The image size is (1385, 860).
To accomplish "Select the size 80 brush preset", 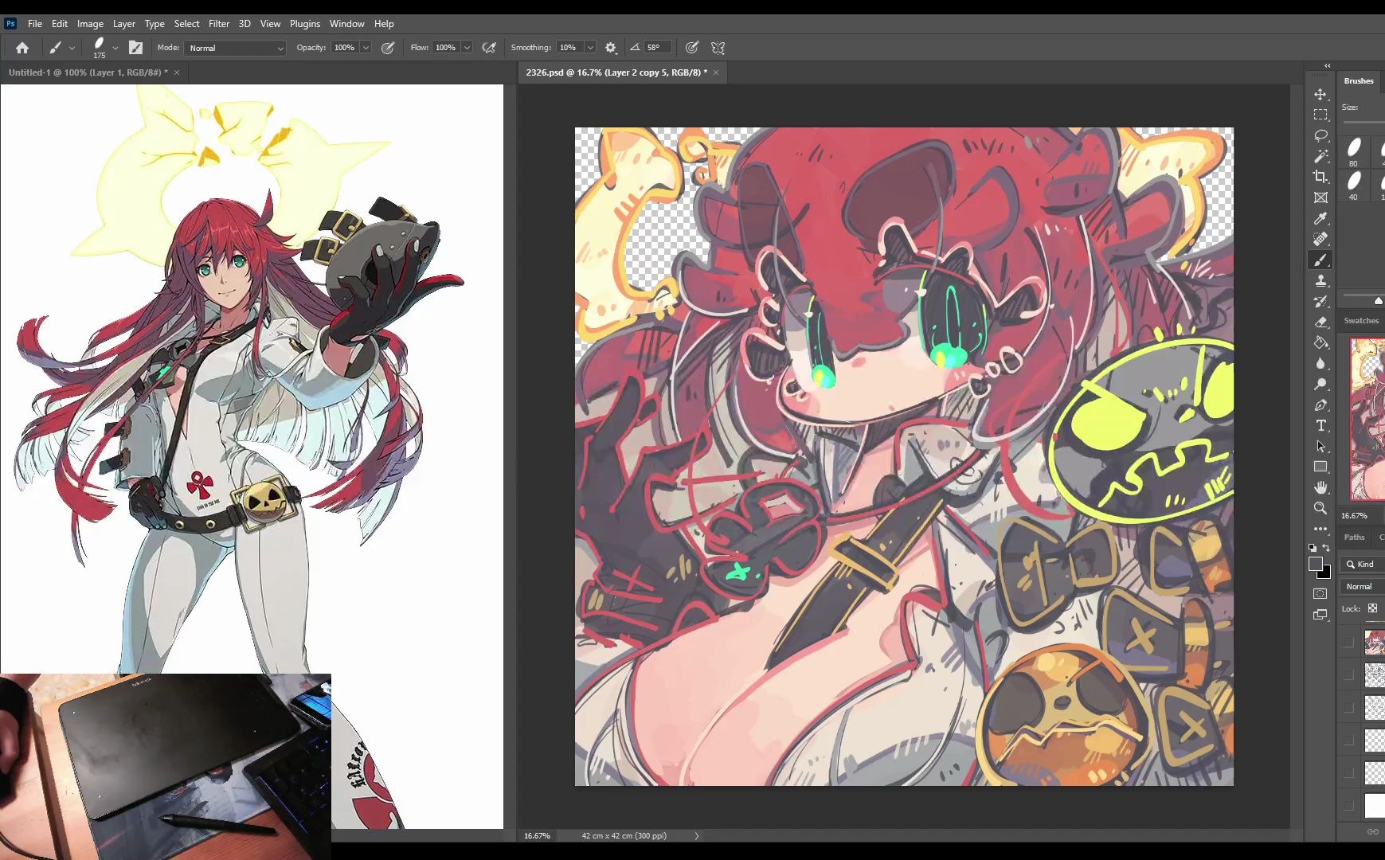I will tap(1354, 151).
